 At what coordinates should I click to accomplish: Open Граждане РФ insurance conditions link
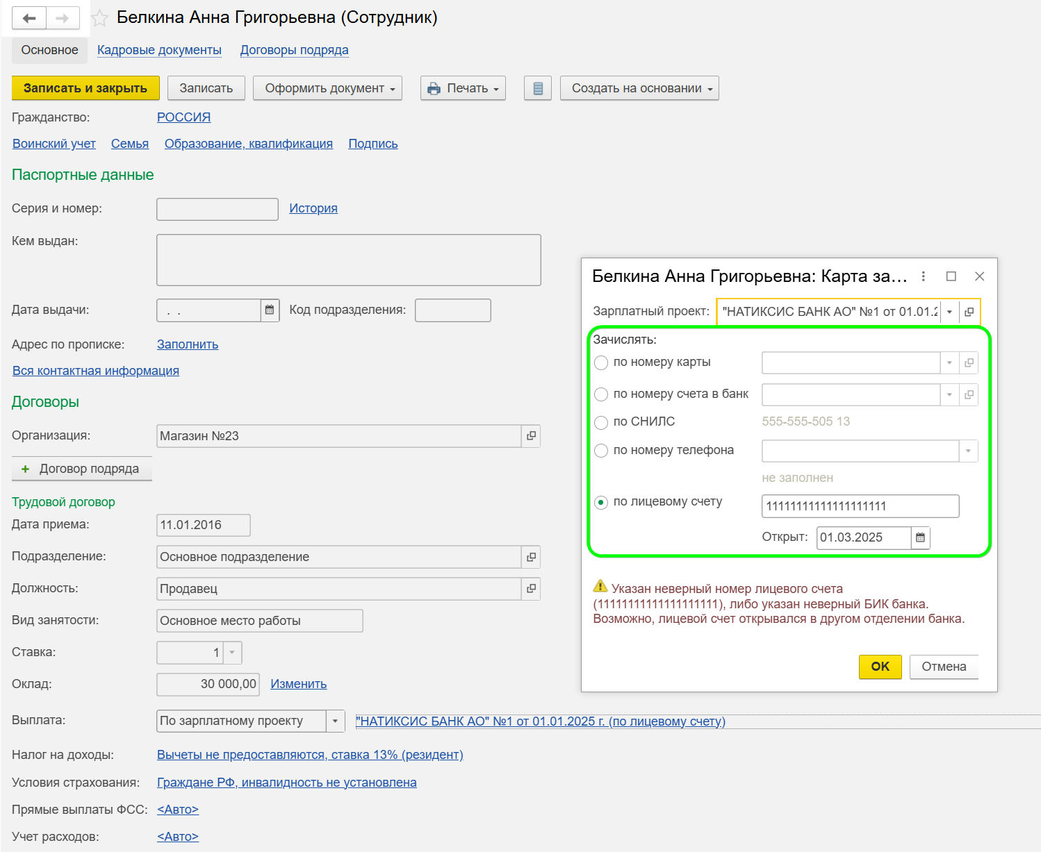click(x=287, y=783)
